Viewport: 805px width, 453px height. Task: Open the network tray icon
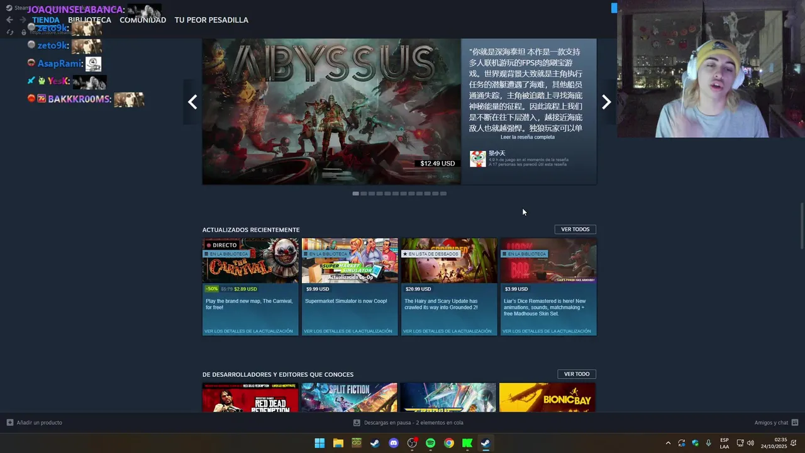click(x=740, y=443)
